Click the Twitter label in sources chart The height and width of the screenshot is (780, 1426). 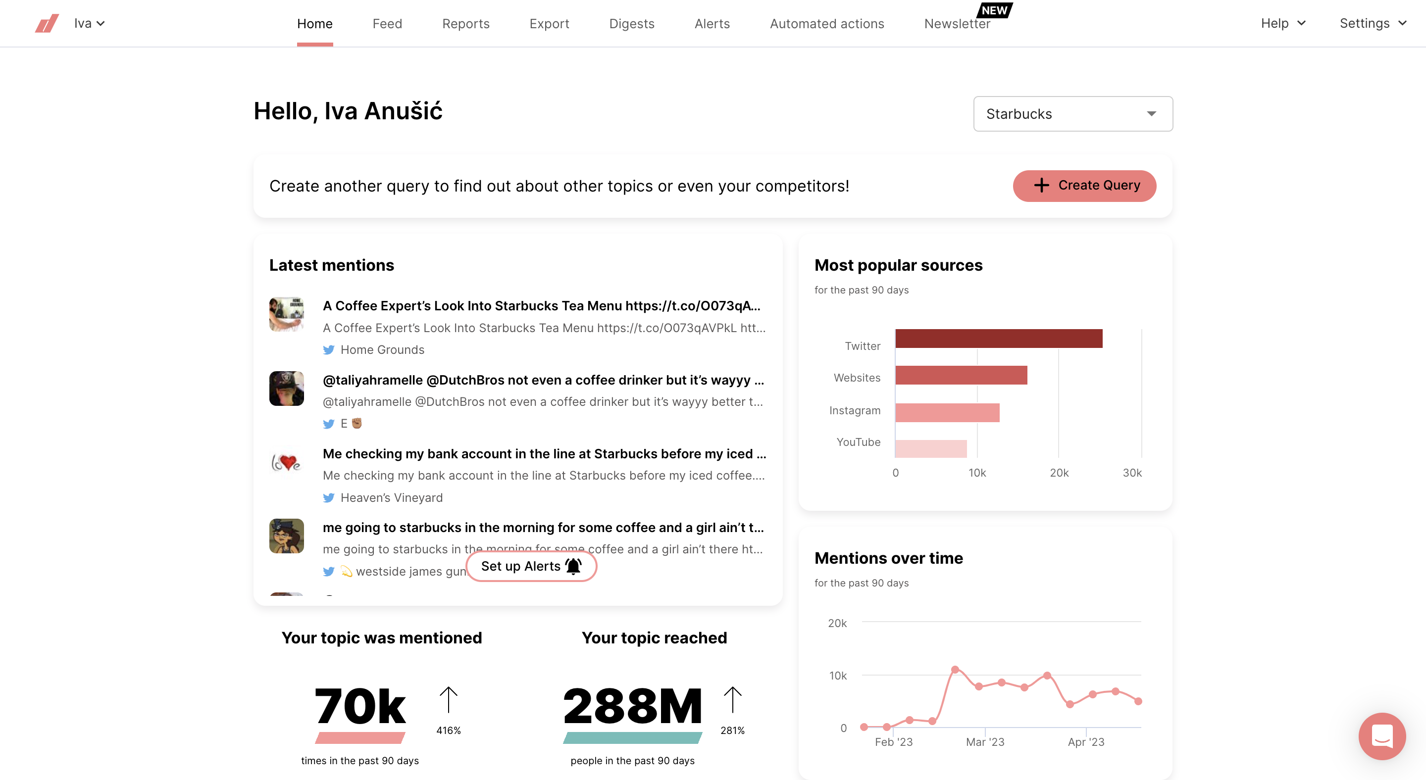pyautogui.click(x=862, y=346)
